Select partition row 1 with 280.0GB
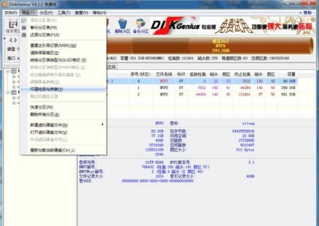This screenshot has width=319, height=226. click(x=202, y=88)
